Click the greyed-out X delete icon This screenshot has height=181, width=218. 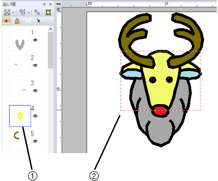click(x=28, y=21)
